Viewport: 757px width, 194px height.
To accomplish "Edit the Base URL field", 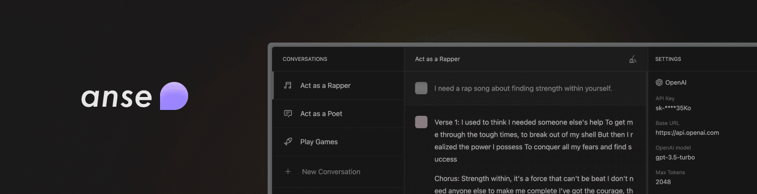I will [x=687, y=133].
